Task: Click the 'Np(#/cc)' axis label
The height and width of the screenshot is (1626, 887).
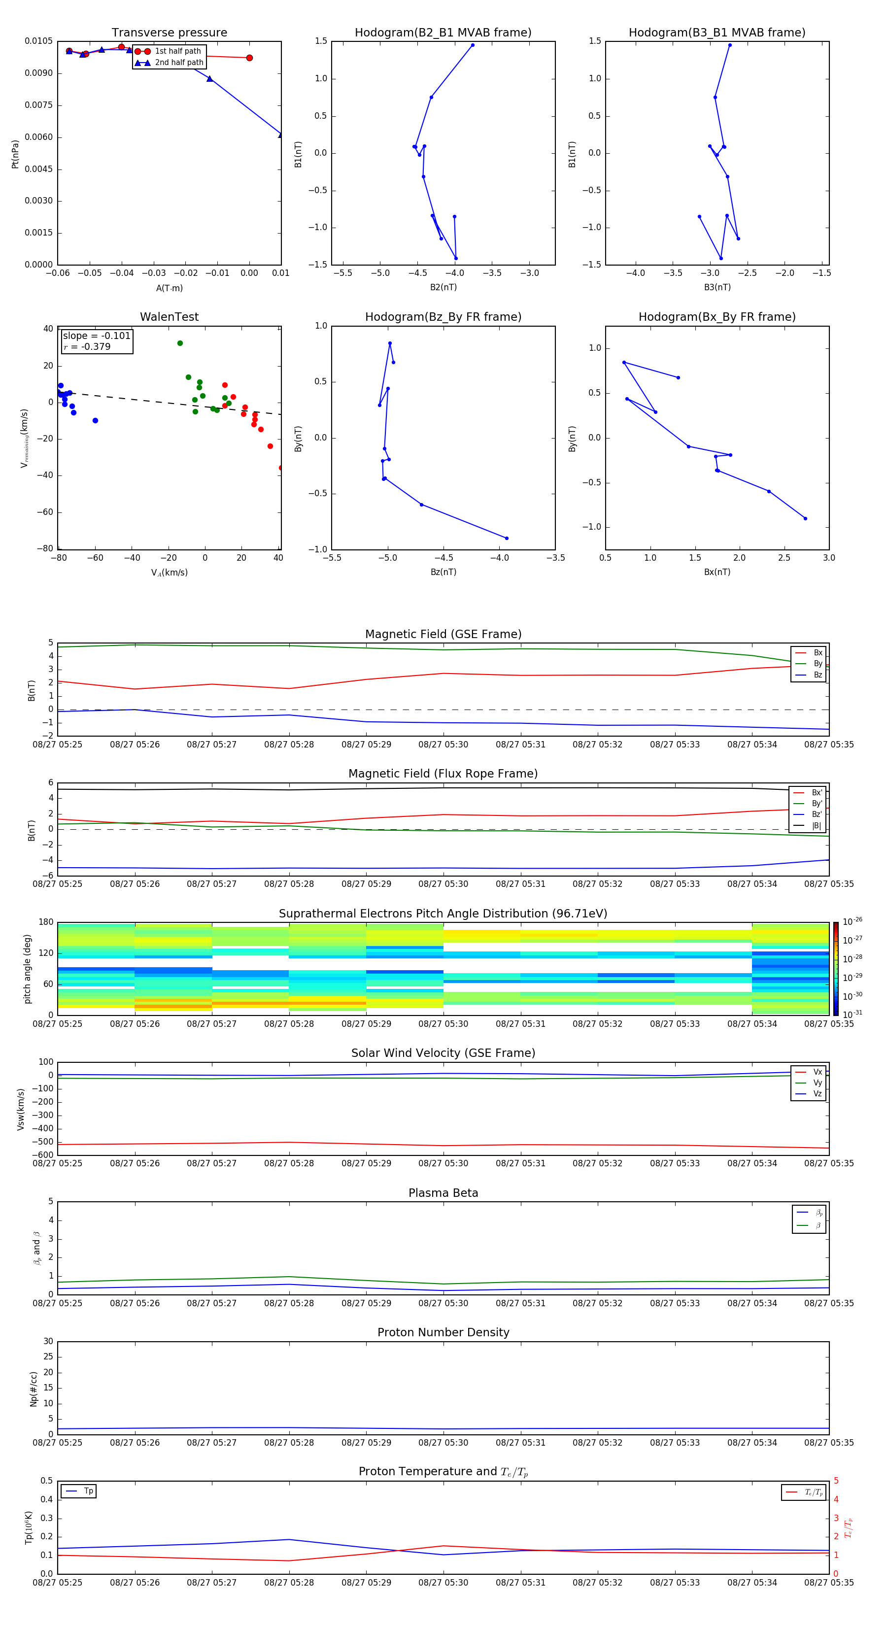Action: tap(34, 1388)
